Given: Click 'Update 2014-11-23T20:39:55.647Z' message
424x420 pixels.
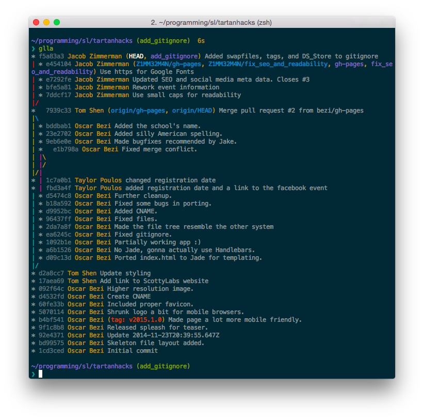Looking at the screenshot, I should (164, 335).
